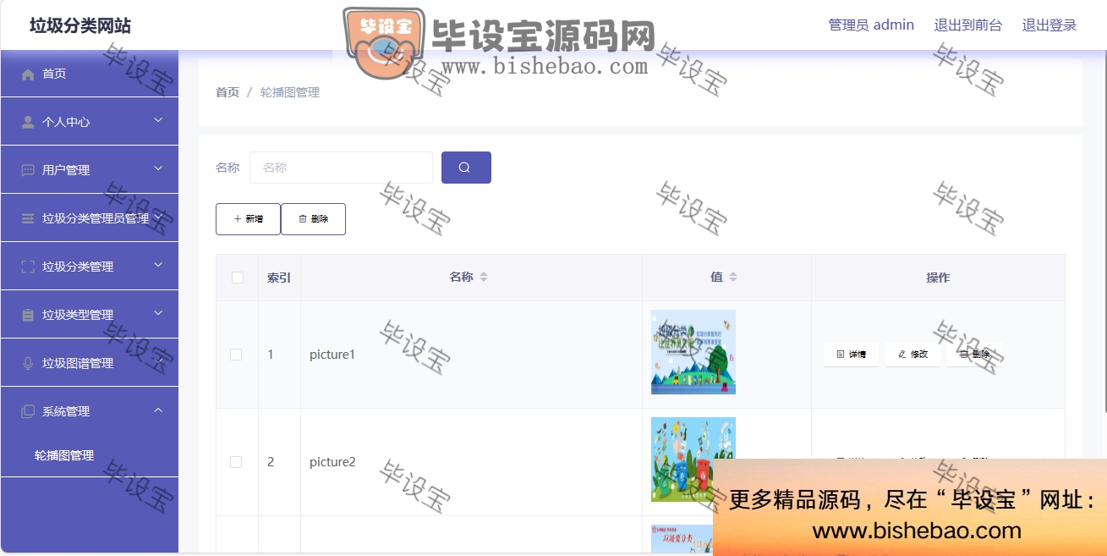Click the 退出登录 link
The image size is (1107, 556).
[x=1049, y=25]
